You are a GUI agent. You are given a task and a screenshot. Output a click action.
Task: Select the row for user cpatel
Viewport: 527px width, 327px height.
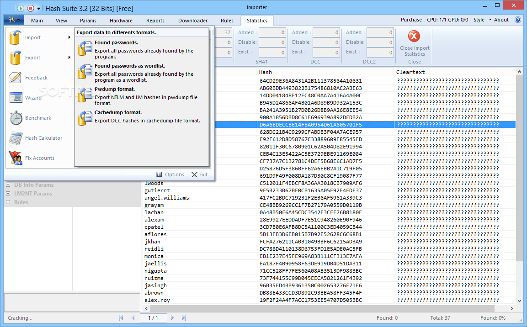pyautogui.click(x=329, y=227)
